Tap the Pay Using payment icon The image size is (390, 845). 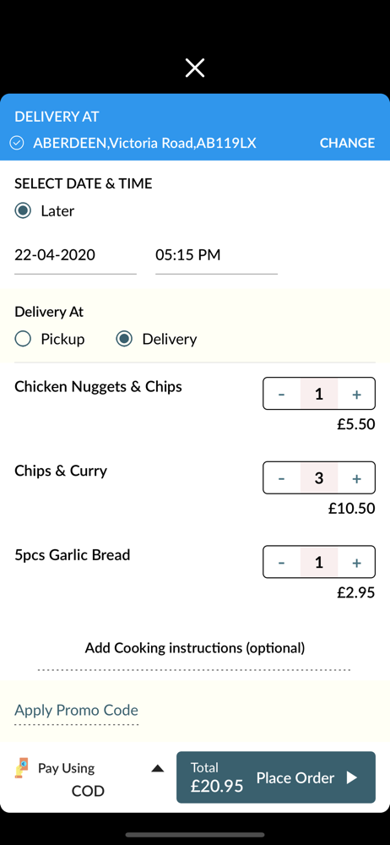pos(21,768)
